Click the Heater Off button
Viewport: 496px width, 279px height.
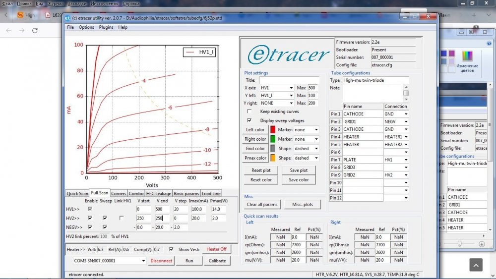click(216, 249)
